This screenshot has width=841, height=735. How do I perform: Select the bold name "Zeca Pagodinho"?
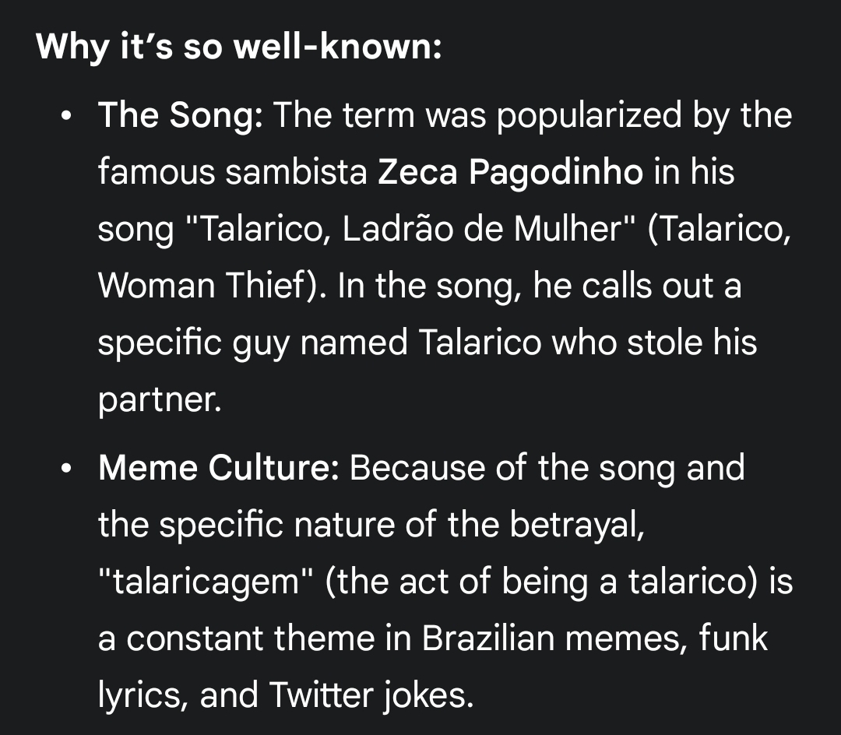[510, 172]
